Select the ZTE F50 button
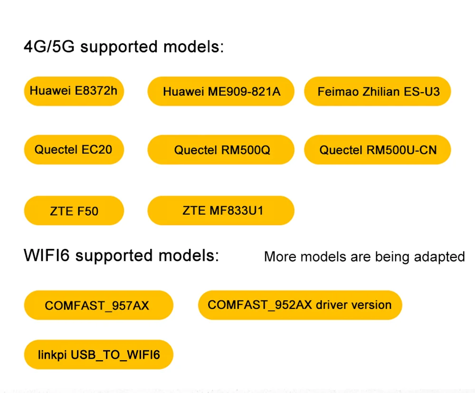 [74, 210]
